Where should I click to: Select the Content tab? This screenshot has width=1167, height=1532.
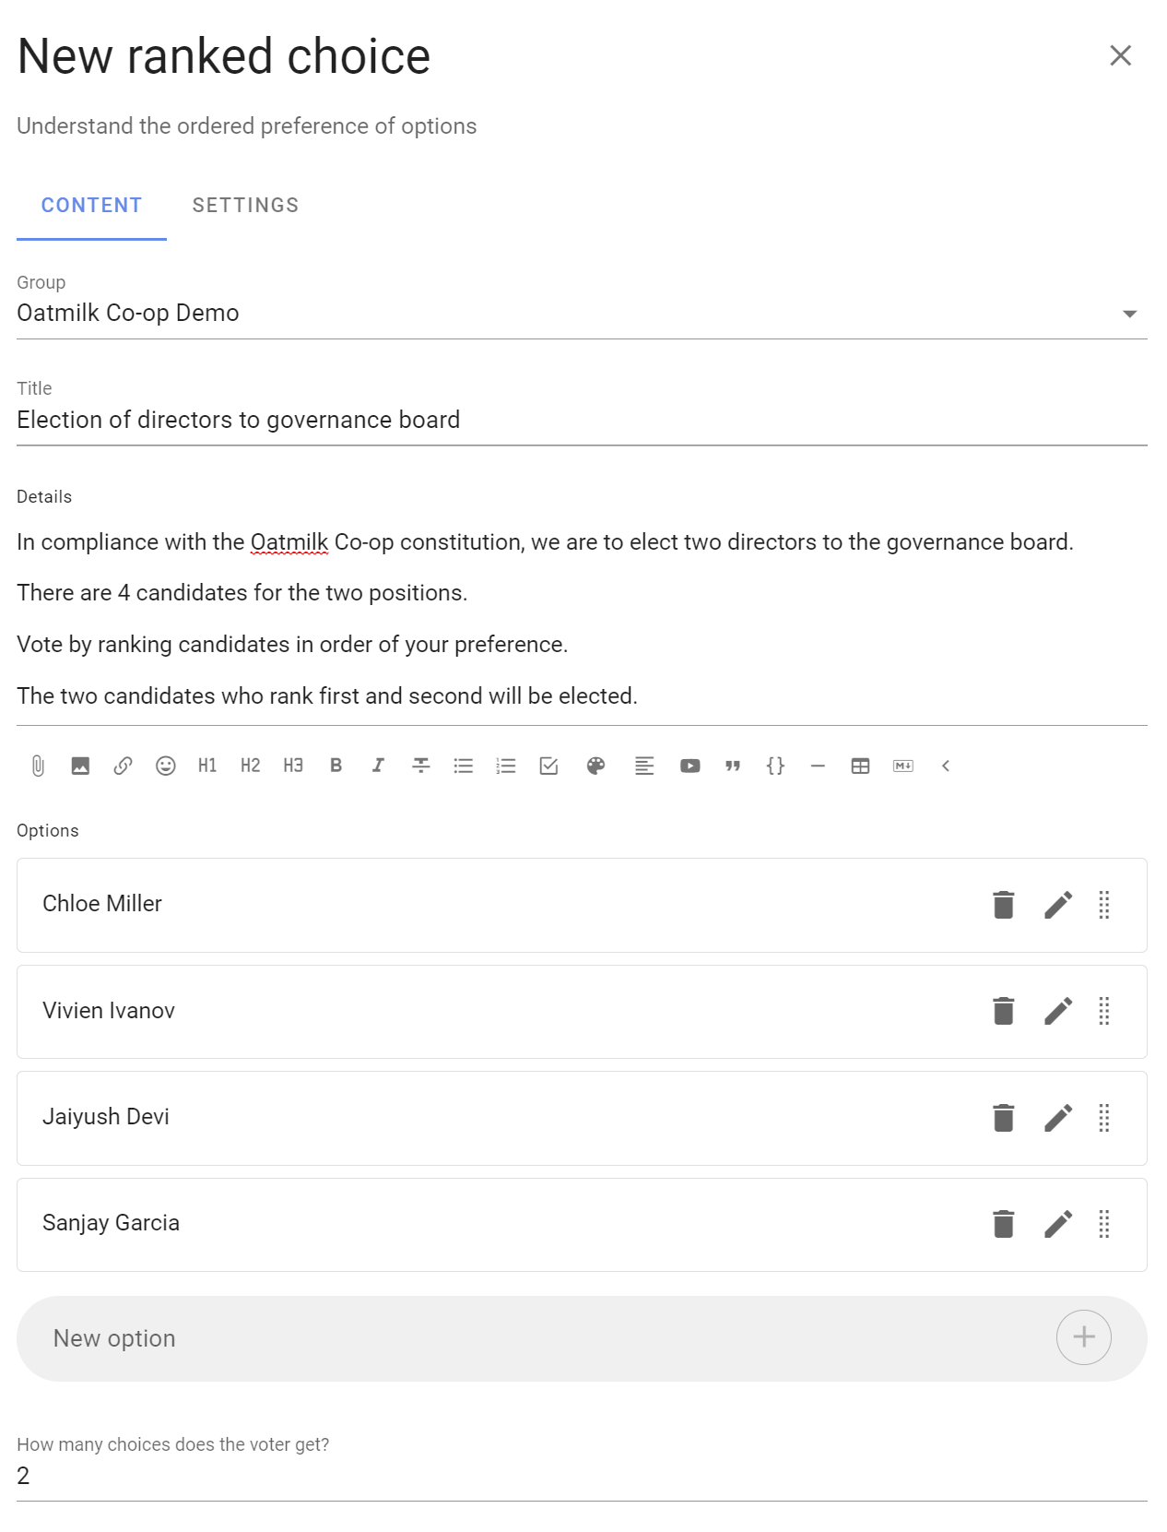point(91,205)
